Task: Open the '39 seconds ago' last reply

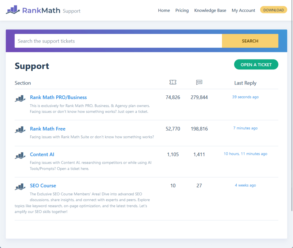Action: click(x=245, y=97)
